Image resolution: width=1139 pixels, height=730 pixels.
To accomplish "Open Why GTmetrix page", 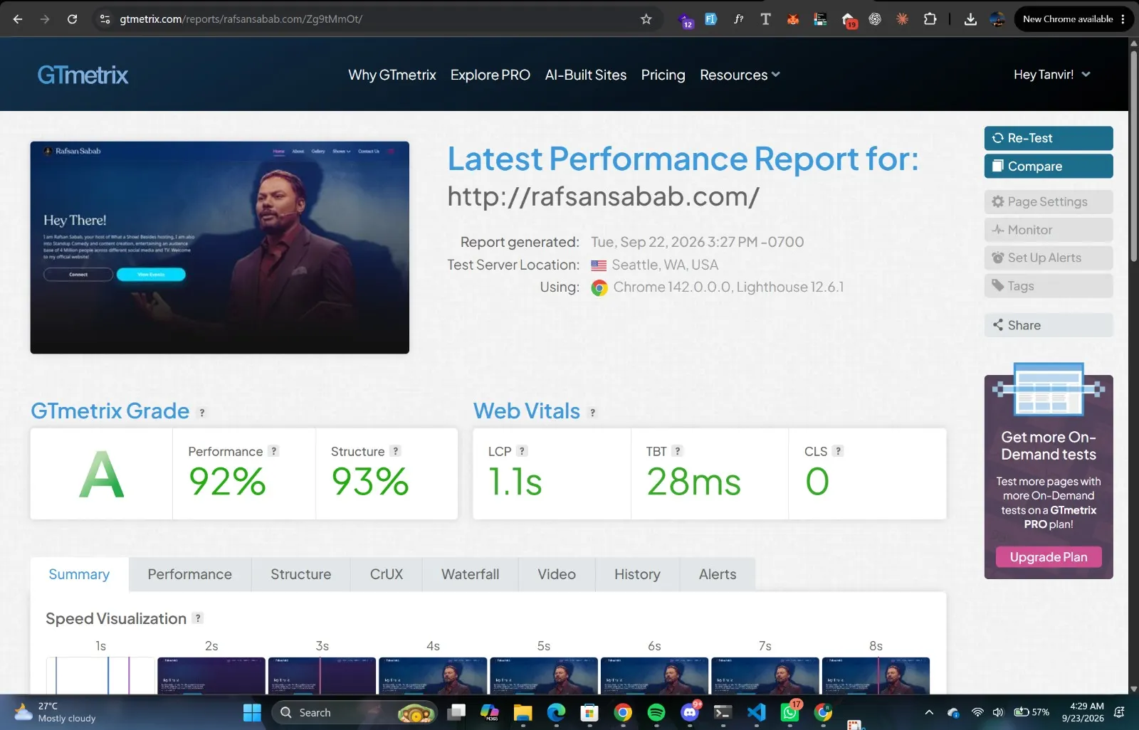I will (392, 75).
